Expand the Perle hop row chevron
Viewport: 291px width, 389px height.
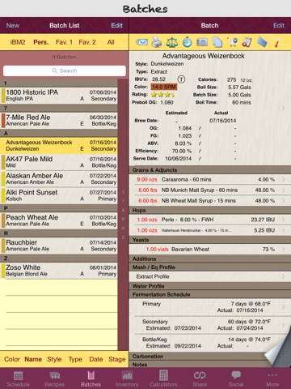(283, 220)
